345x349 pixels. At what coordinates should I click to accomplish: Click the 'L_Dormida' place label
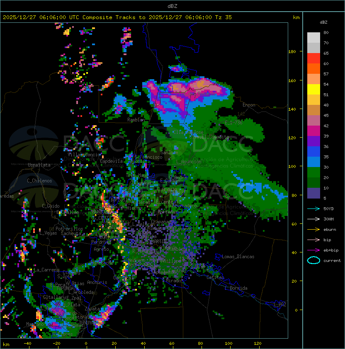[236, 288]
